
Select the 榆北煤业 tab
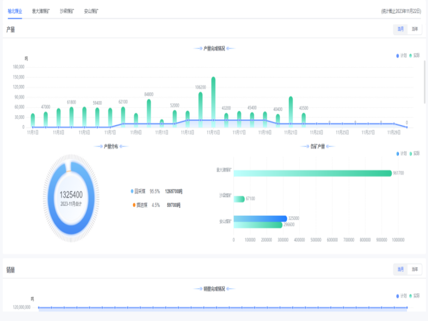(x=15, y=11)
